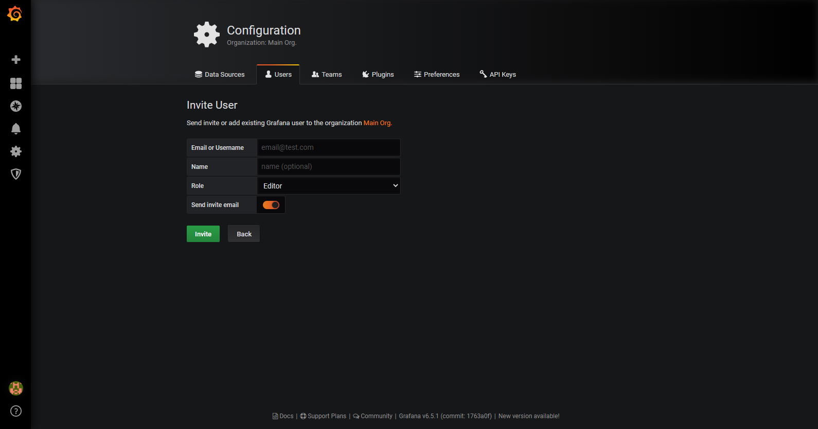This screenshot has height=429, width=818.
Task: Switch to the Teams tab
Action: coord(327,75)
